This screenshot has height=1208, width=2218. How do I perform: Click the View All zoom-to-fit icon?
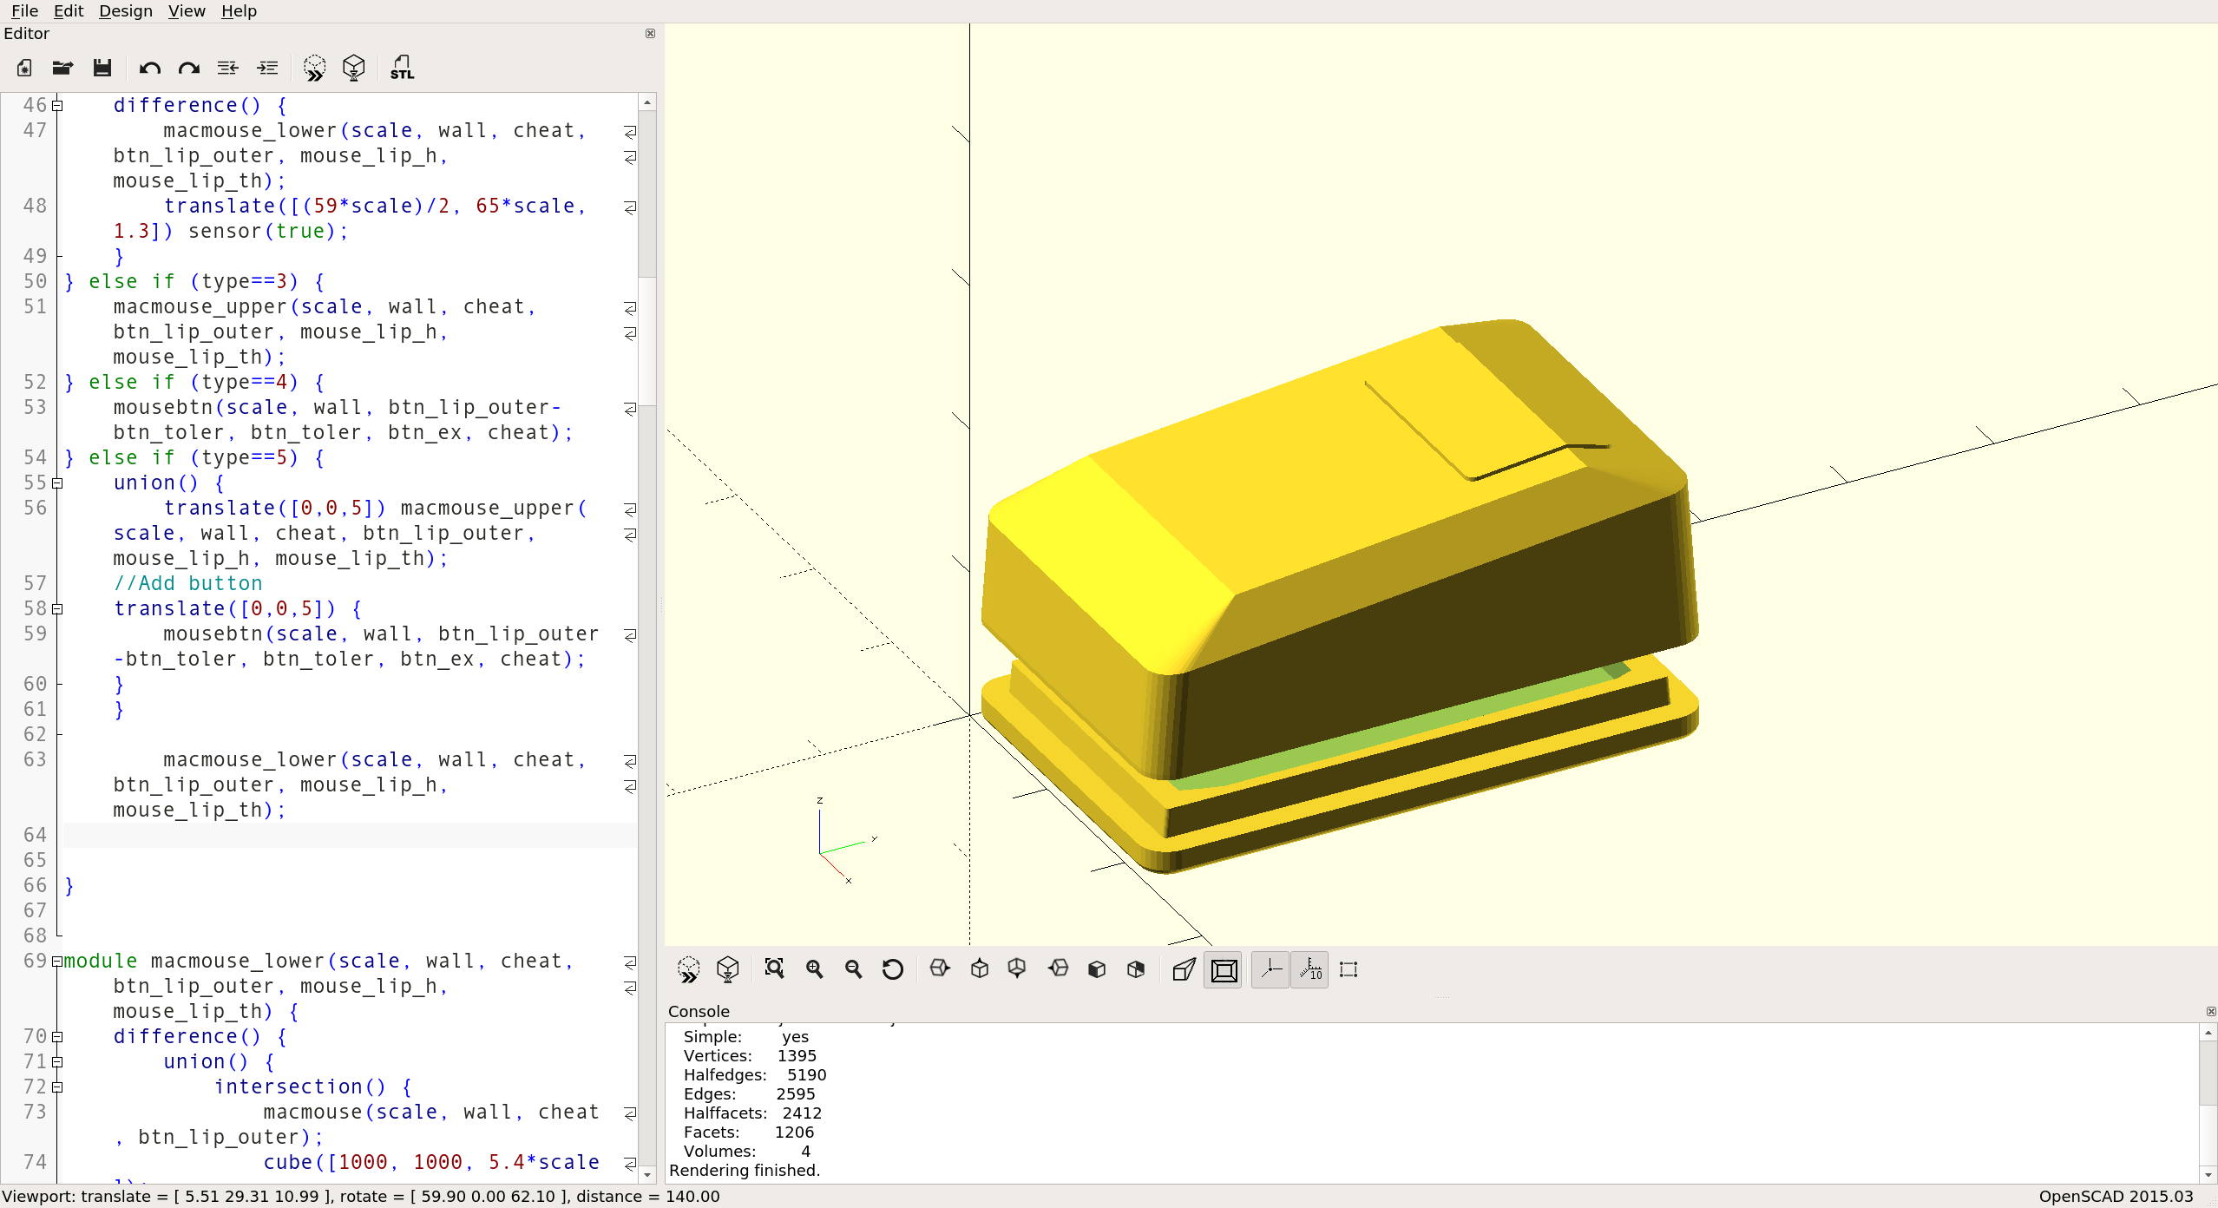click(774, 969)
